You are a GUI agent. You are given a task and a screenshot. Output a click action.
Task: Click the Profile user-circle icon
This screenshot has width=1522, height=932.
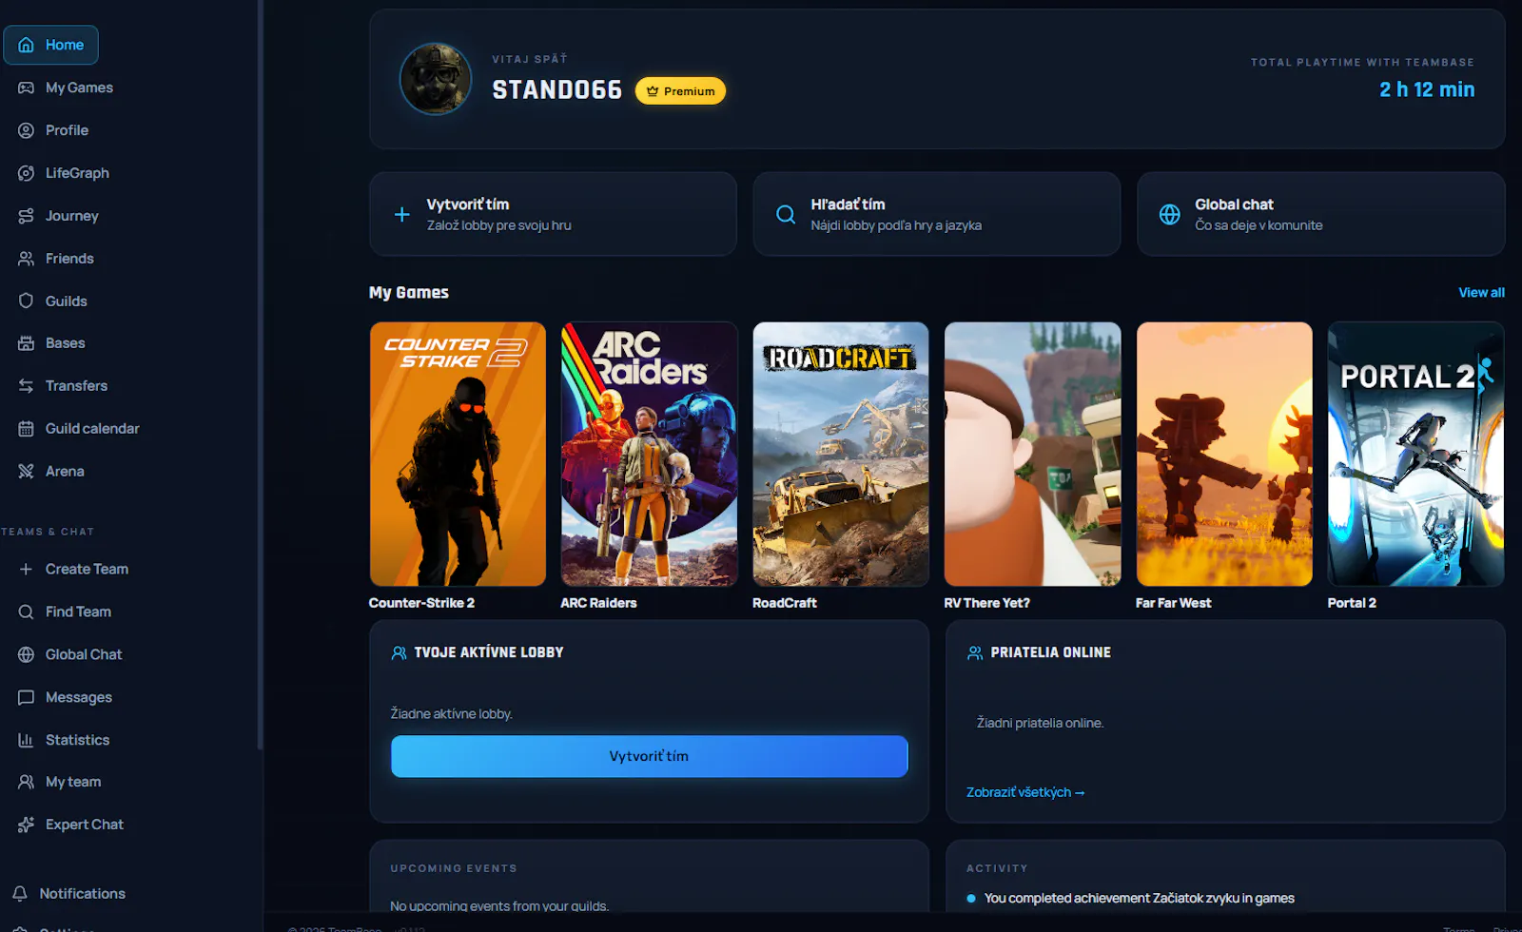point(26,130)
